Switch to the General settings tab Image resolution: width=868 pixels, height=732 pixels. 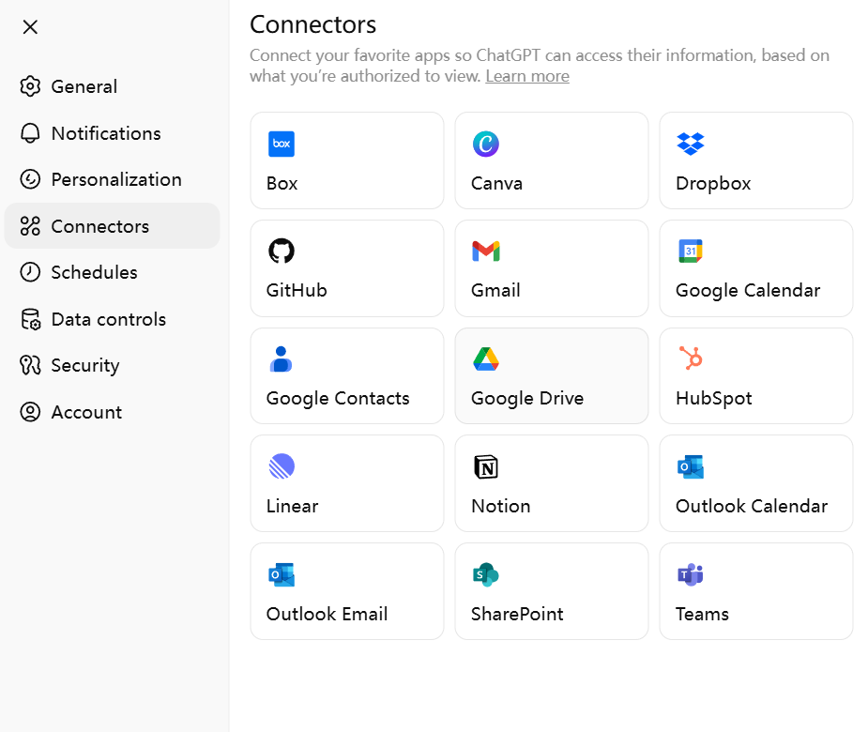(84, 86)
